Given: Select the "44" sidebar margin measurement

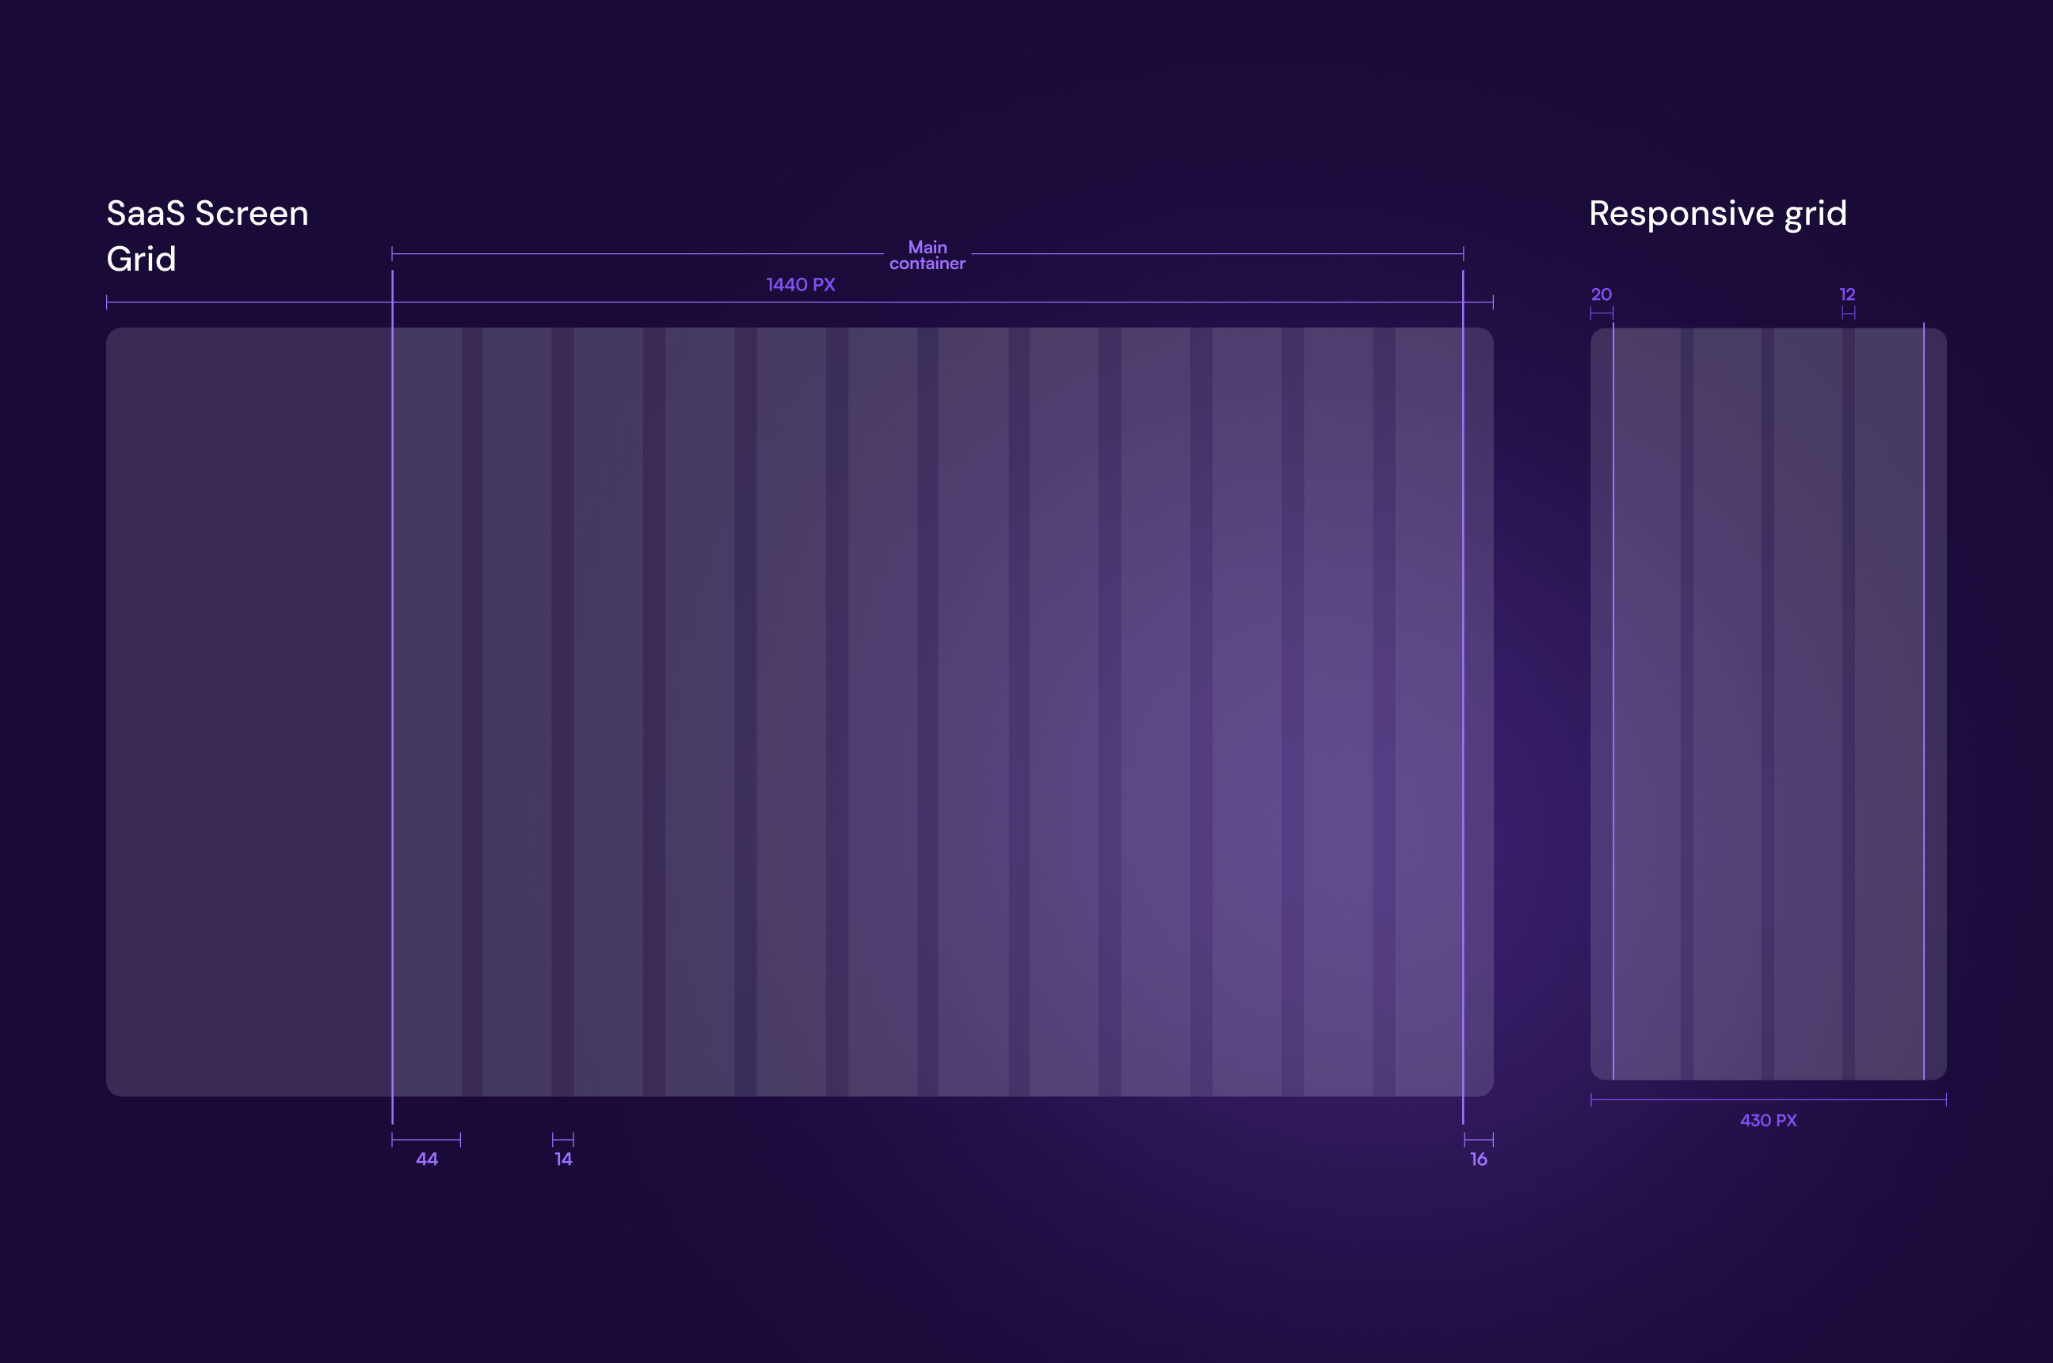Looking at the screenshot, I should pos(426,1158).
